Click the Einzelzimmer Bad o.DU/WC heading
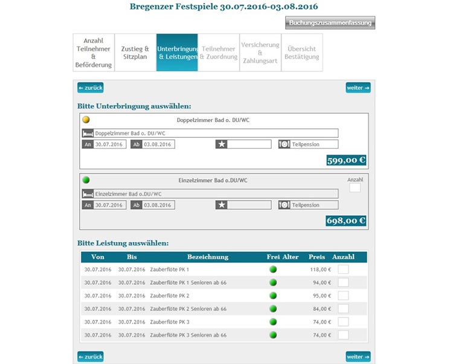The image size is (453, 364). (x=213, y=180)
